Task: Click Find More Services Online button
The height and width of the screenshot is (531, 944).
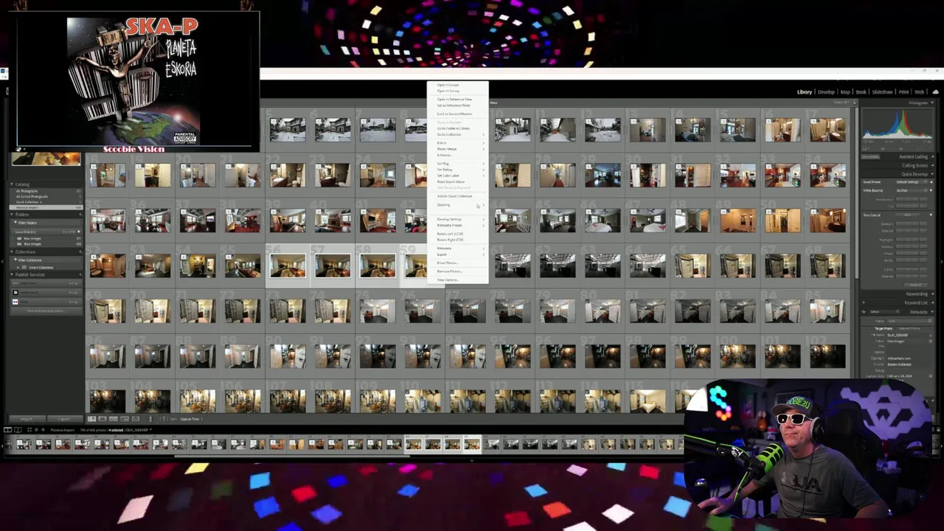Action: 46,310
